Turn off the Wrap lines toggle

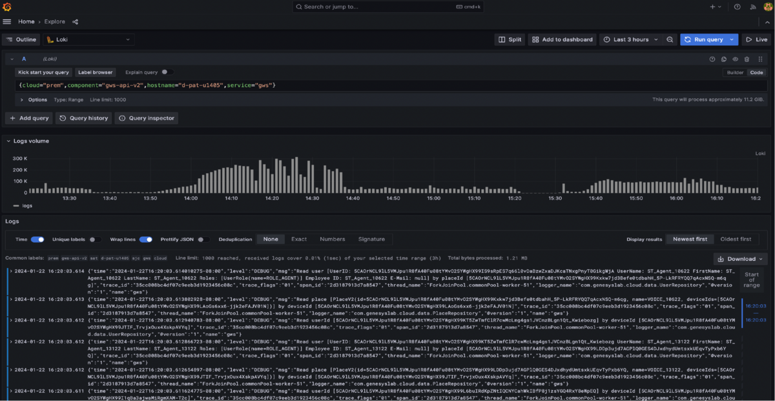coord(145,239)
